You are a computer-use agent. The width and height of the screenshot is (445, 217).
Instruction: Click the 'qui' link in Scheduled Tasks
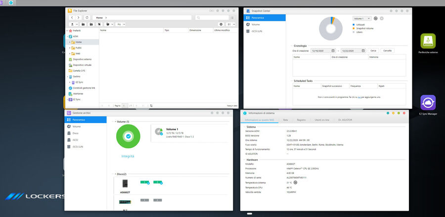360,97
